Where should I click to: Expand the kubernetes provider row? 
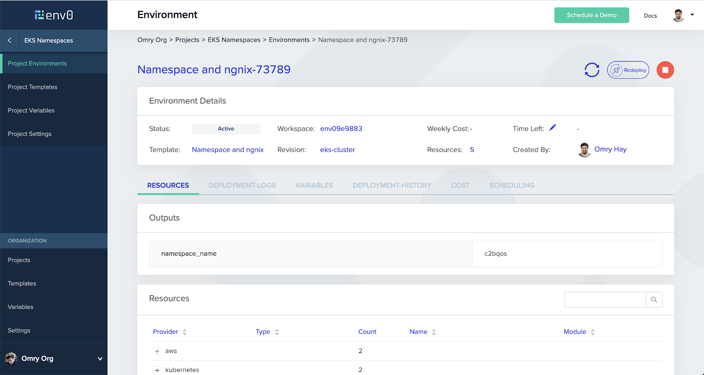tap(157, 370)
